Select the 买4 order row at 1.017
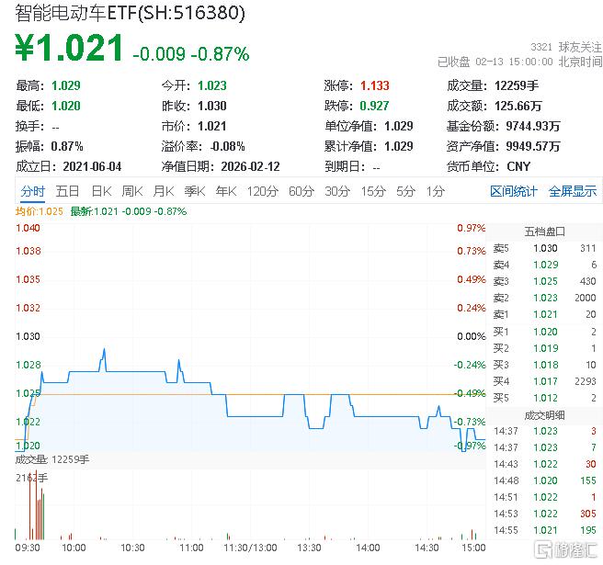Screen dimensions: 603x565 click(x=544, y=381)
